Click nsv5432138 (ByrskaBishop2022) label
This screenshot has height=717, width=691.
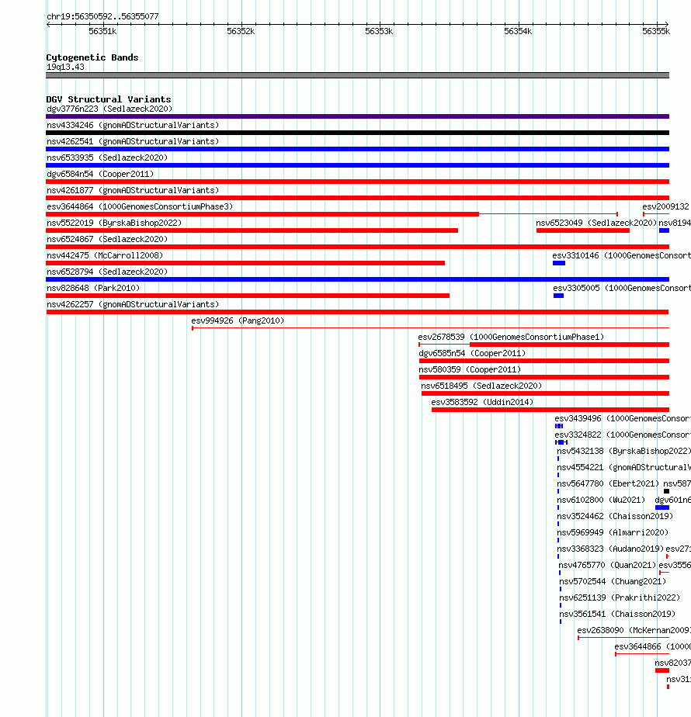point(623,452)
